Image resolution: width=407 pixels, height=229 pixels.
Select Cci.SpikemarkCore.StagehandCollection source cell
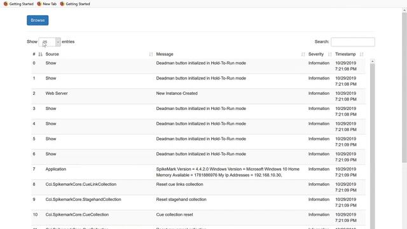click(x=83, y=200)
